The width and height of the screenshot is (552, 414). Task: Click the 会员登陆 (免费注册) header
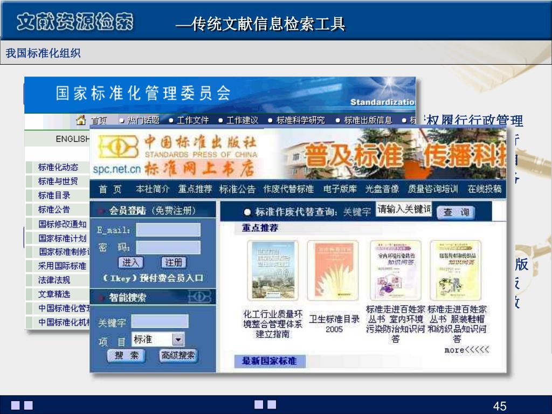(153, 211)
